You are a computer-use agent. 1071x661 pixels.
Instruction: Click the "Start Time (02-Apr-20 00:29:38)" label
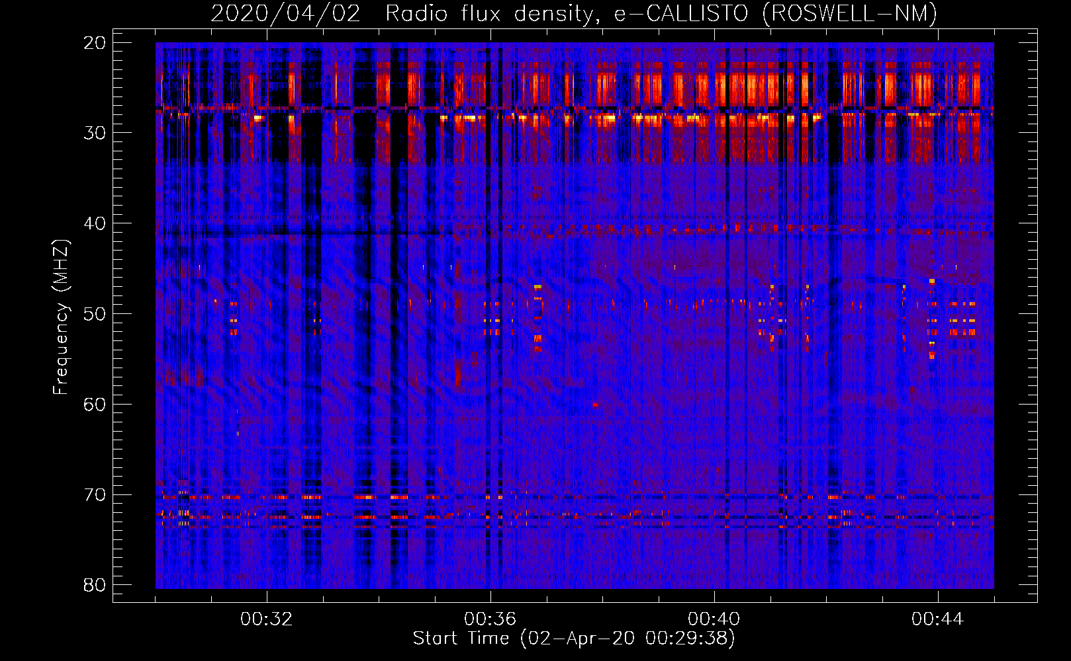(x=574, y=639)
